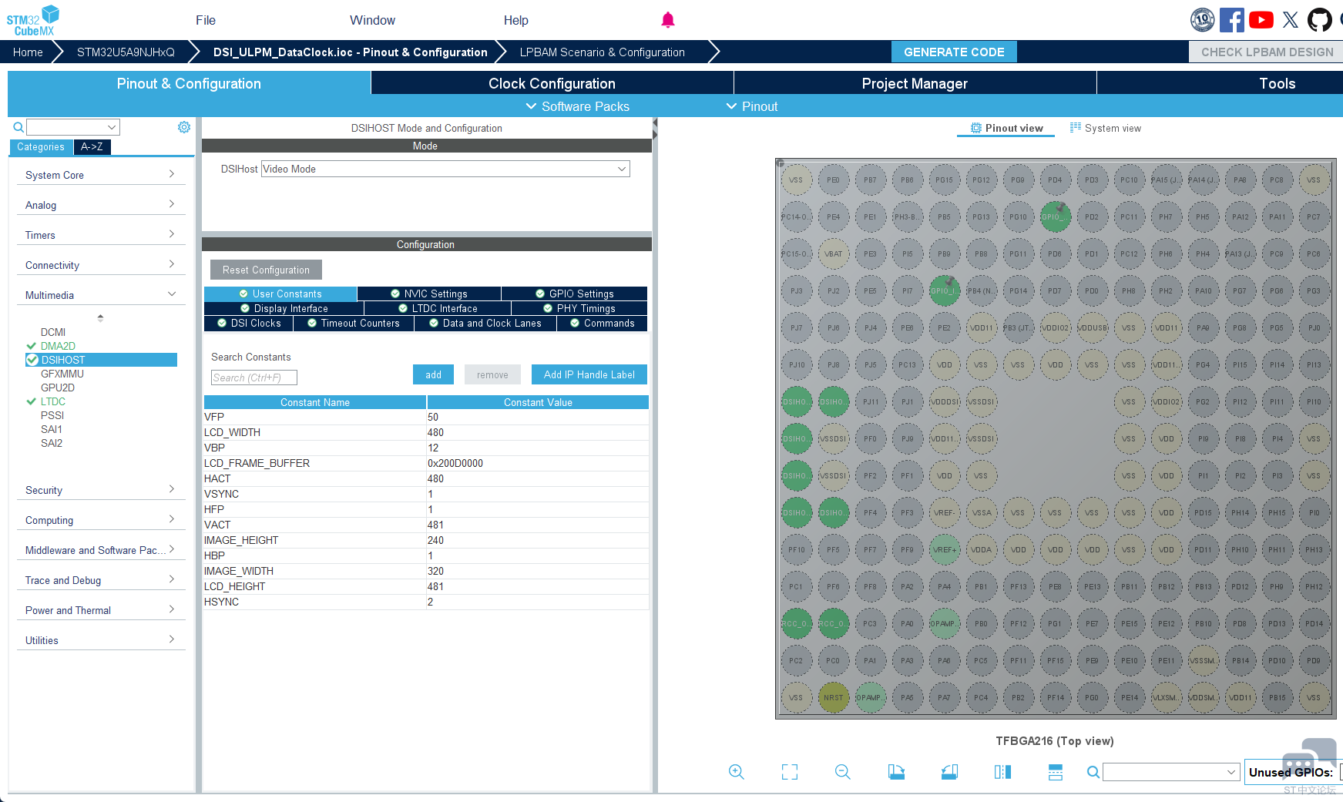Expand the Connectivity category
This screenshot has width=1343, height=802.
tap(100, 265)
